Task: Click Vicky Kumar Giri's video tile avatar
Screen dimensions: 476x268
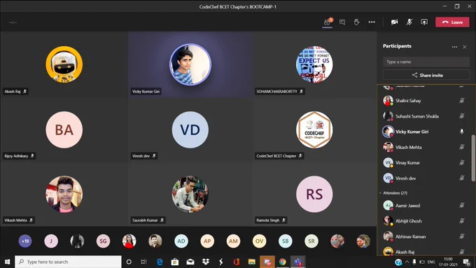Action: click(x=190, y=64)
